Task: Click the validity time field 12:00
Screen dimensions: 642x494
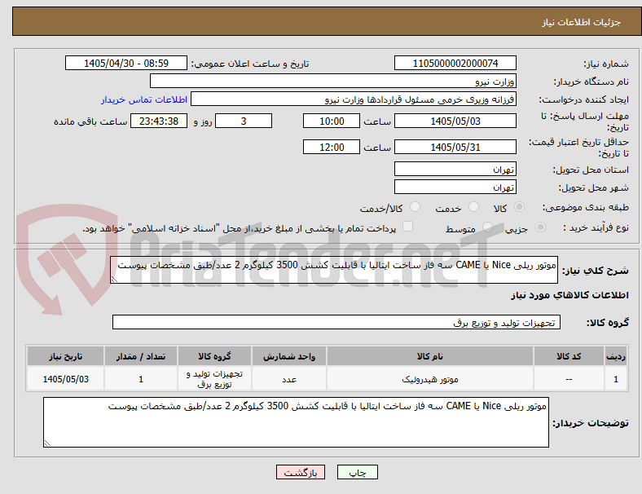Action: pyautogui.click(x=332, y=147)
